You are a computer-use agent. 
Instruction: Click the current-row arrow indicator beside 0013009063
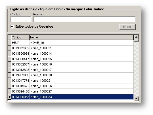coord(10,97)
